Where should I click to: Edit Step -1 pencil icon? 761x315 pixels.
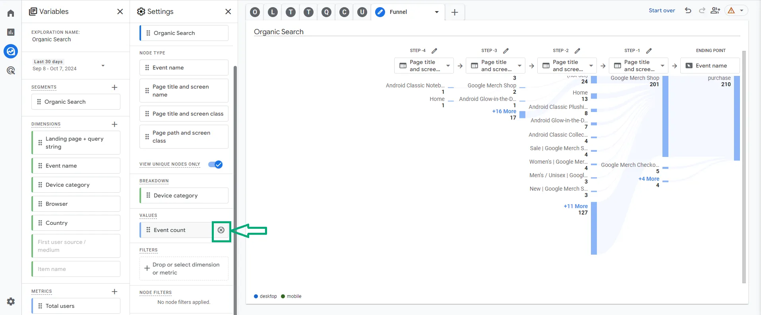tap(649, 51)
